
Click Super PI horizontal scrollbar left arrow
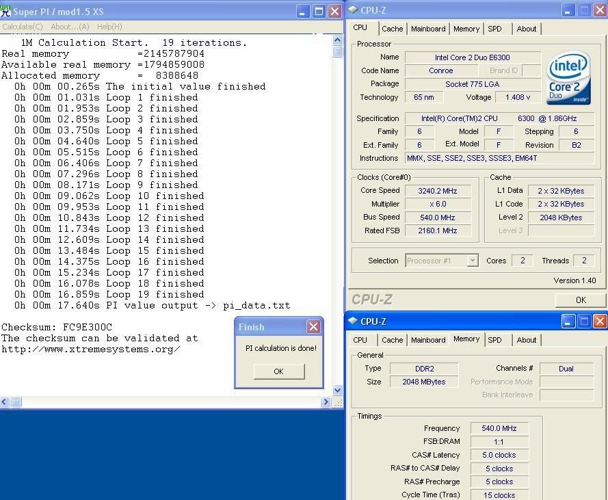click(x=4, y=402)
